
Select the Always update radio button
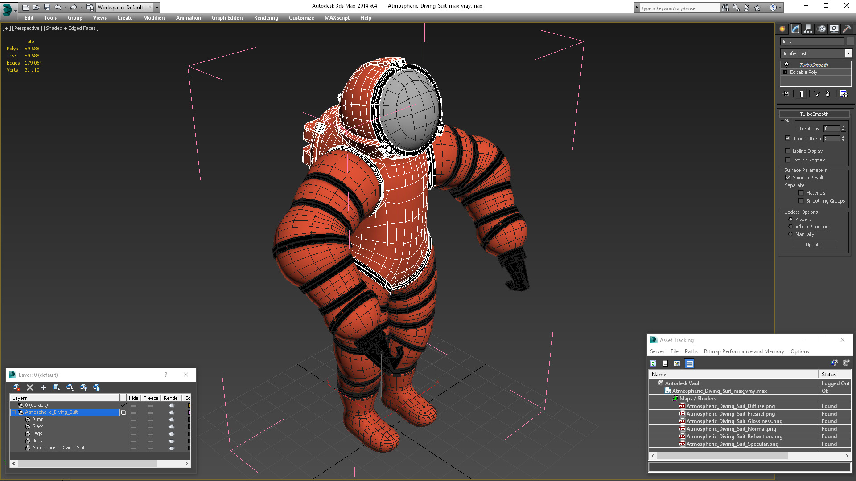(x=791, y=220)
